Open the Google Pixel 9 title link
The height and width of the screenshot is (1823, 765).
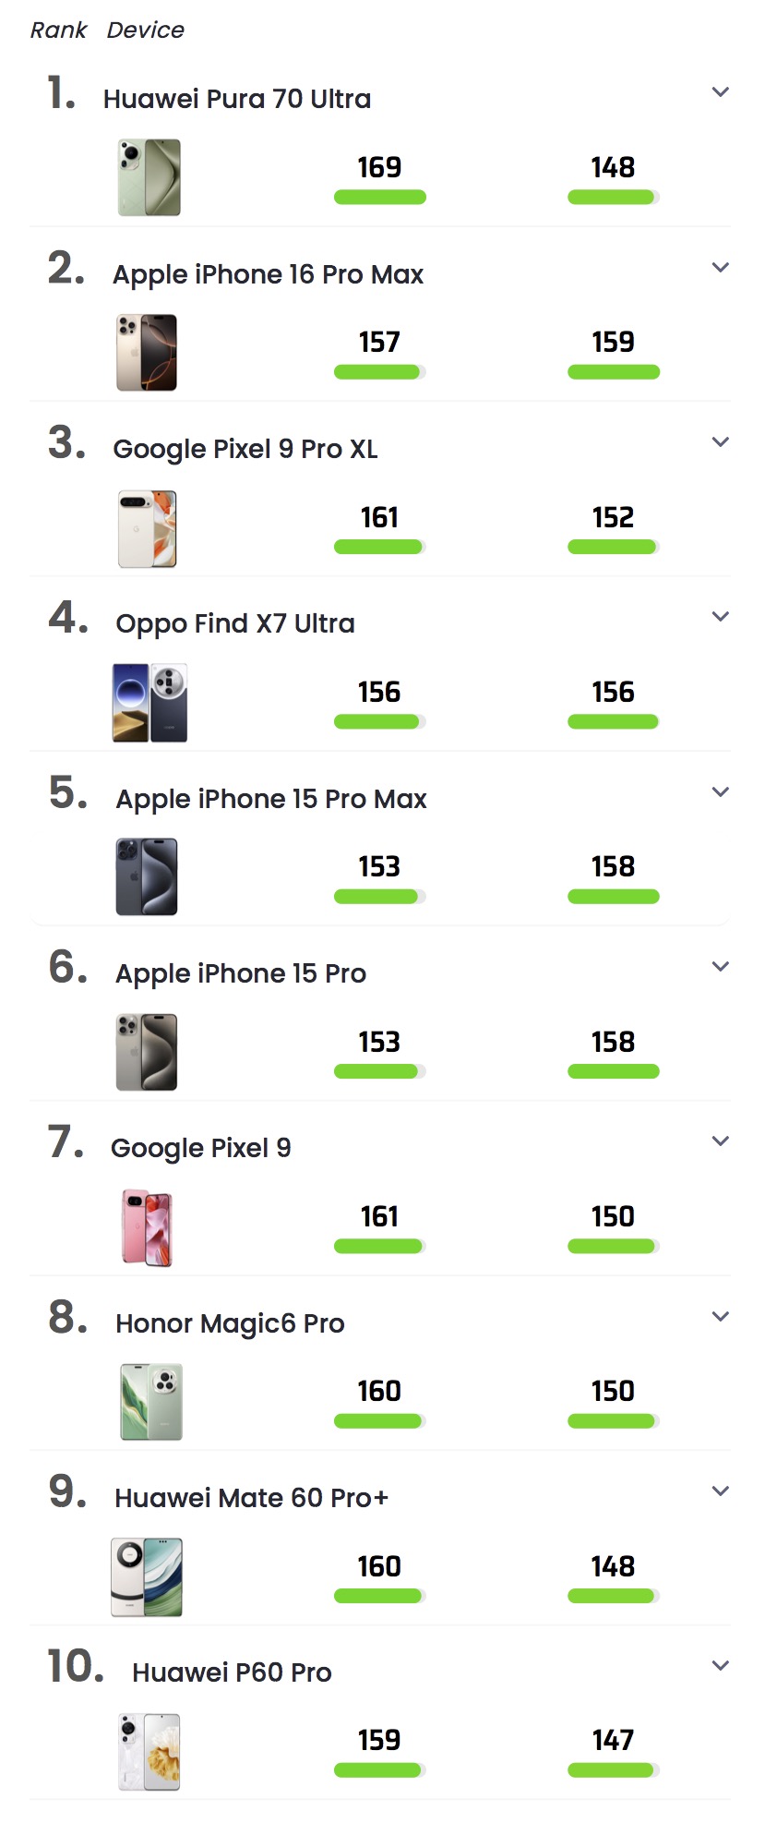(201, 1148)
